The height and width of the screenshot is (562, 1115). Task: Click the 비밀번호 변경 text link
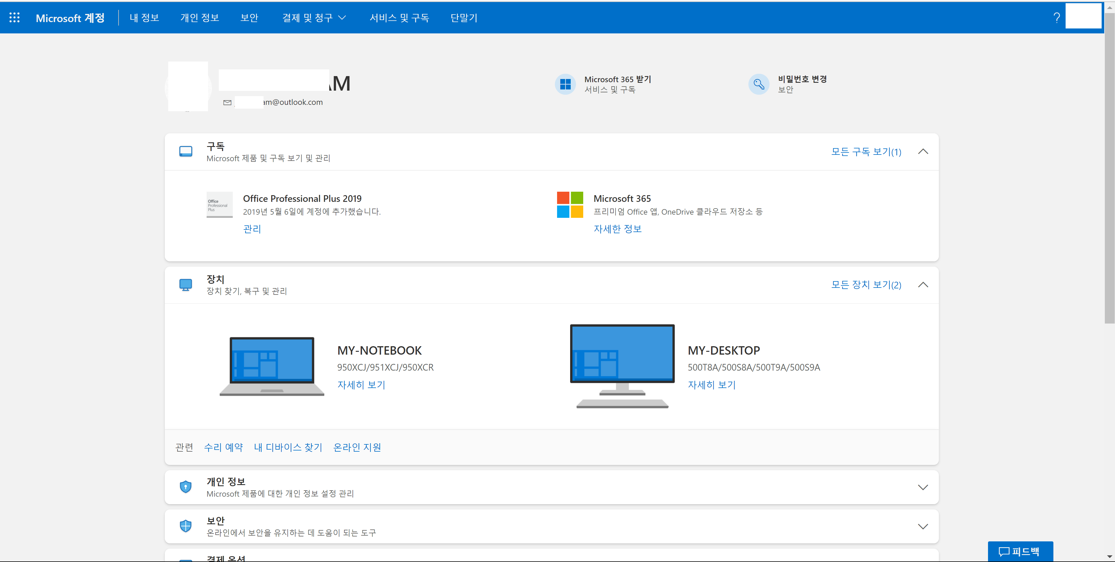[x=802, y=79]
